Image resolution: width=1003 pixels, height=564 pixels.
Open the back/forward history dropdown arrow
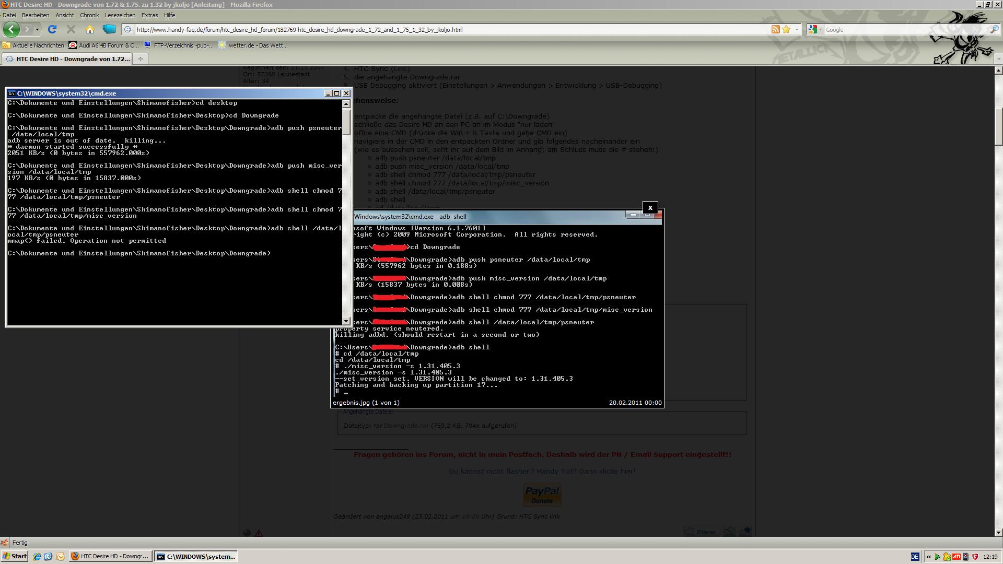pyautogui.click(x=37, y=30)
